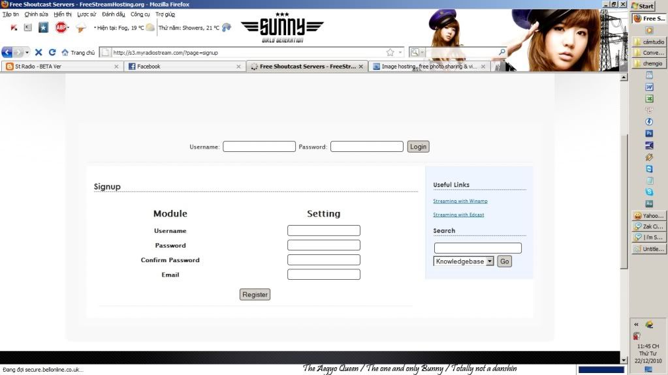Go back using the blue back arrow
668x375 pixels.
click(8, 52)
